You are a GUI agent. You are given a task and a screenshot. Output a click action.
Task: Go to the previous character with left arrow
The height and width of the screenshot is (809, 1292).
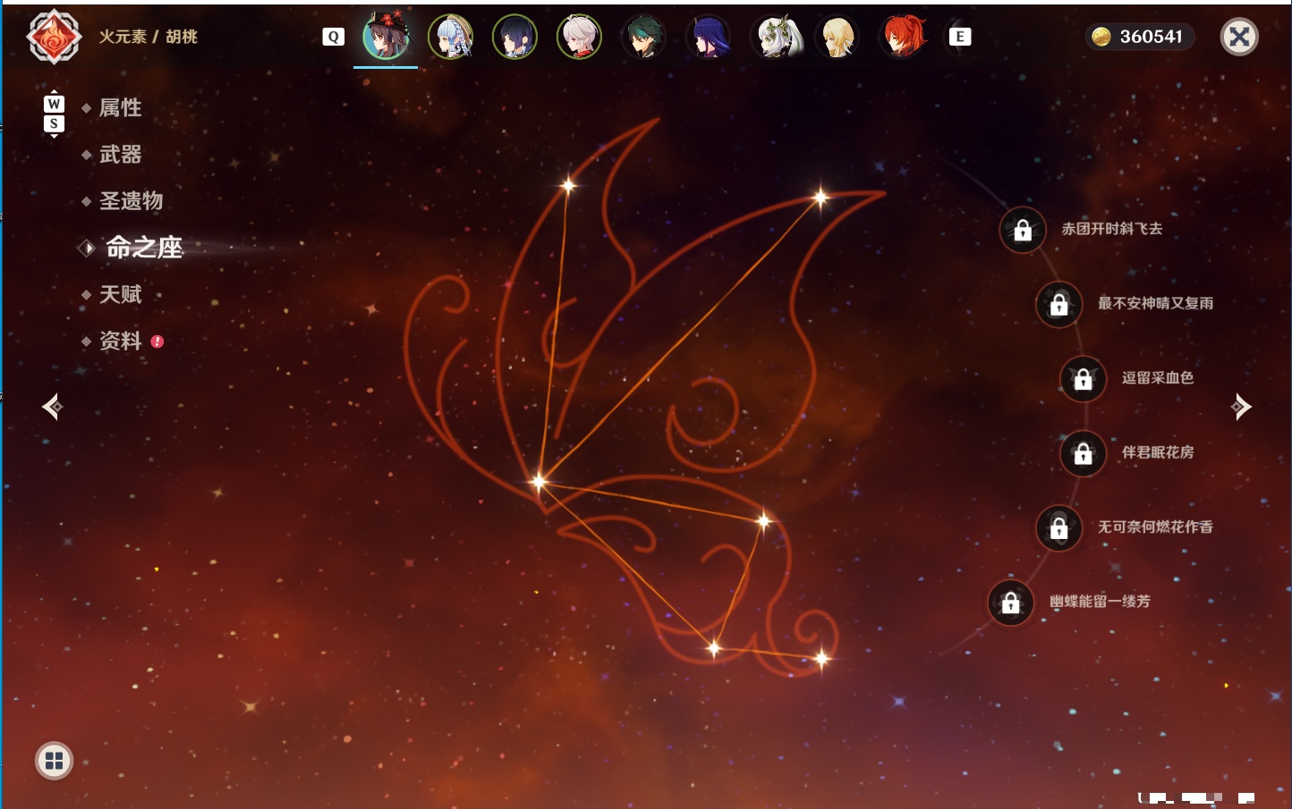pos(52,407)
